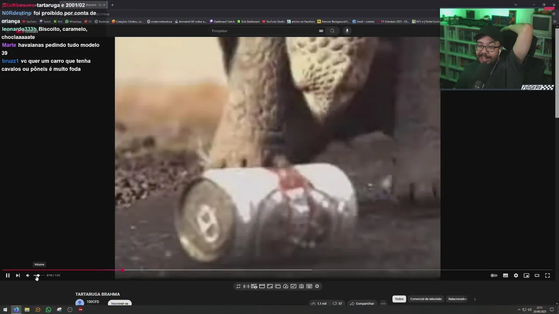Open the Email – contato bookmark
This screenshot has height=314, width=559.
click(x=363, y=21)
